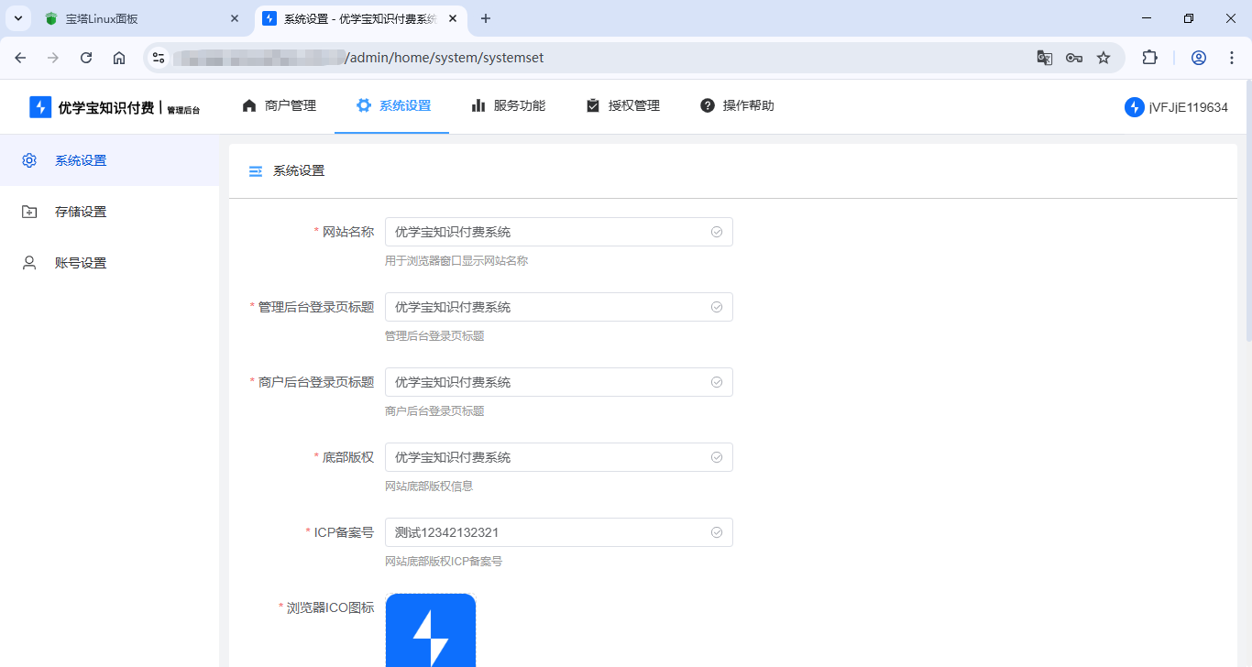Click the 授权管理 shield icon
Viewport: 1252px width, 667px height.
(592, 105)
